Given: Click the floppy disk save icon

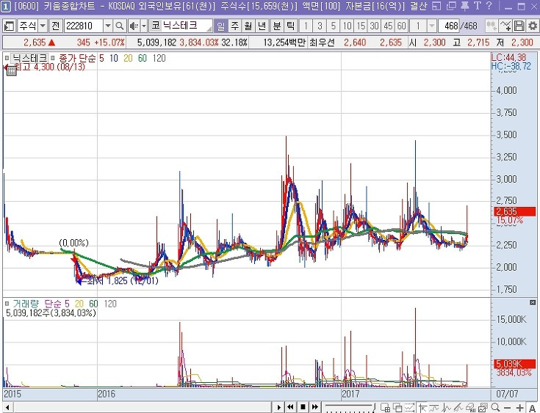Looking at the screenshot, I should (519, 26).
